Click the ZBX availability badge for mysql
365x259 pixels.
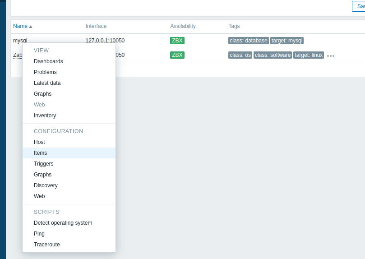click(x=177, y=41)
